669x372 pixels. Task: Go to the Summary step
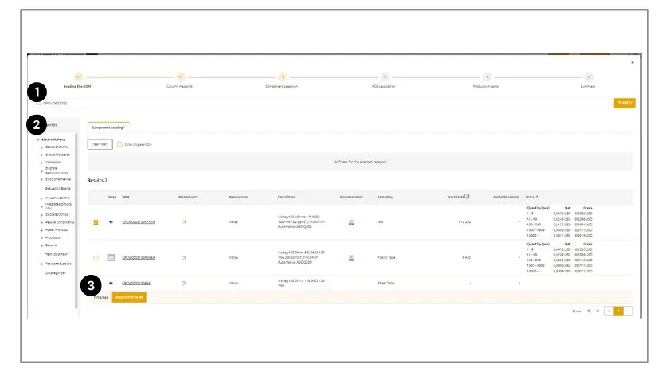click(587, 76)
